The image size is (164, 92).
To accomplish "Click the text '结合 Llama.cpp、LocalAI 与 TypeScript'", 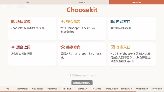I will pos(78,30).
